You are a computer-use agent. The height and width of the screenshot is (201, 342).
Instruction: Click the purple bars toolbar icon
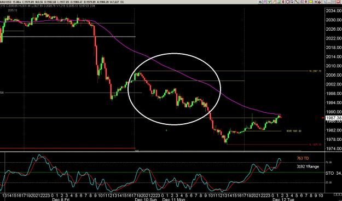pyautogui.click(x=302, y=2)
